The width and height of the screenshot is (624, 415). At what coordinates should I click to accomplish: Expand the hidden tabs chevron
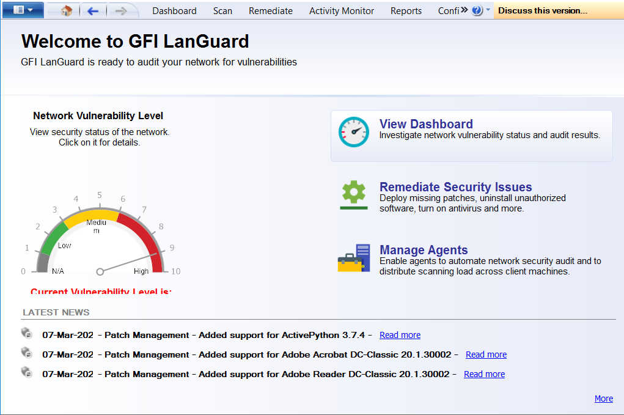(464, 10)
